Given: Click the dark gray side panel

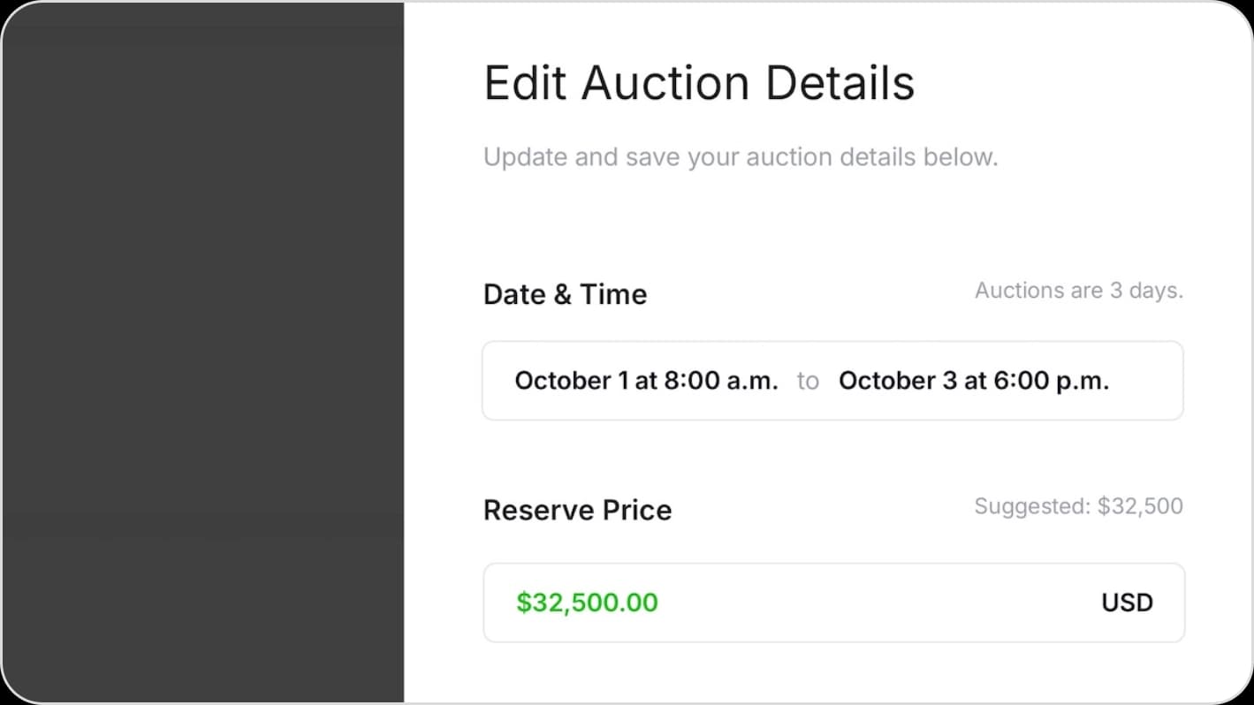Looking at the screenshot, I should 201,353.
